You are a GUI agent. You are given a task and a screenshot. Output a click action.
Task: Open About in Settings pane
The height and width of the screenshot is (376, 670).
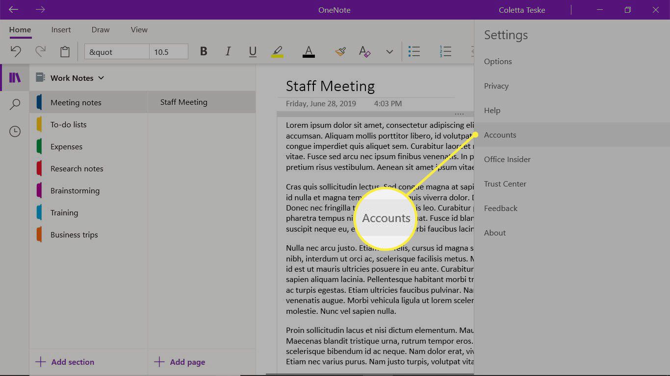click(x=572, y=233)
